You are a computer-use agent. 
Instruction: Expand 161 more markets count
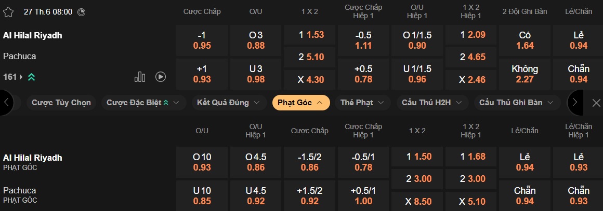pos(12,77)
